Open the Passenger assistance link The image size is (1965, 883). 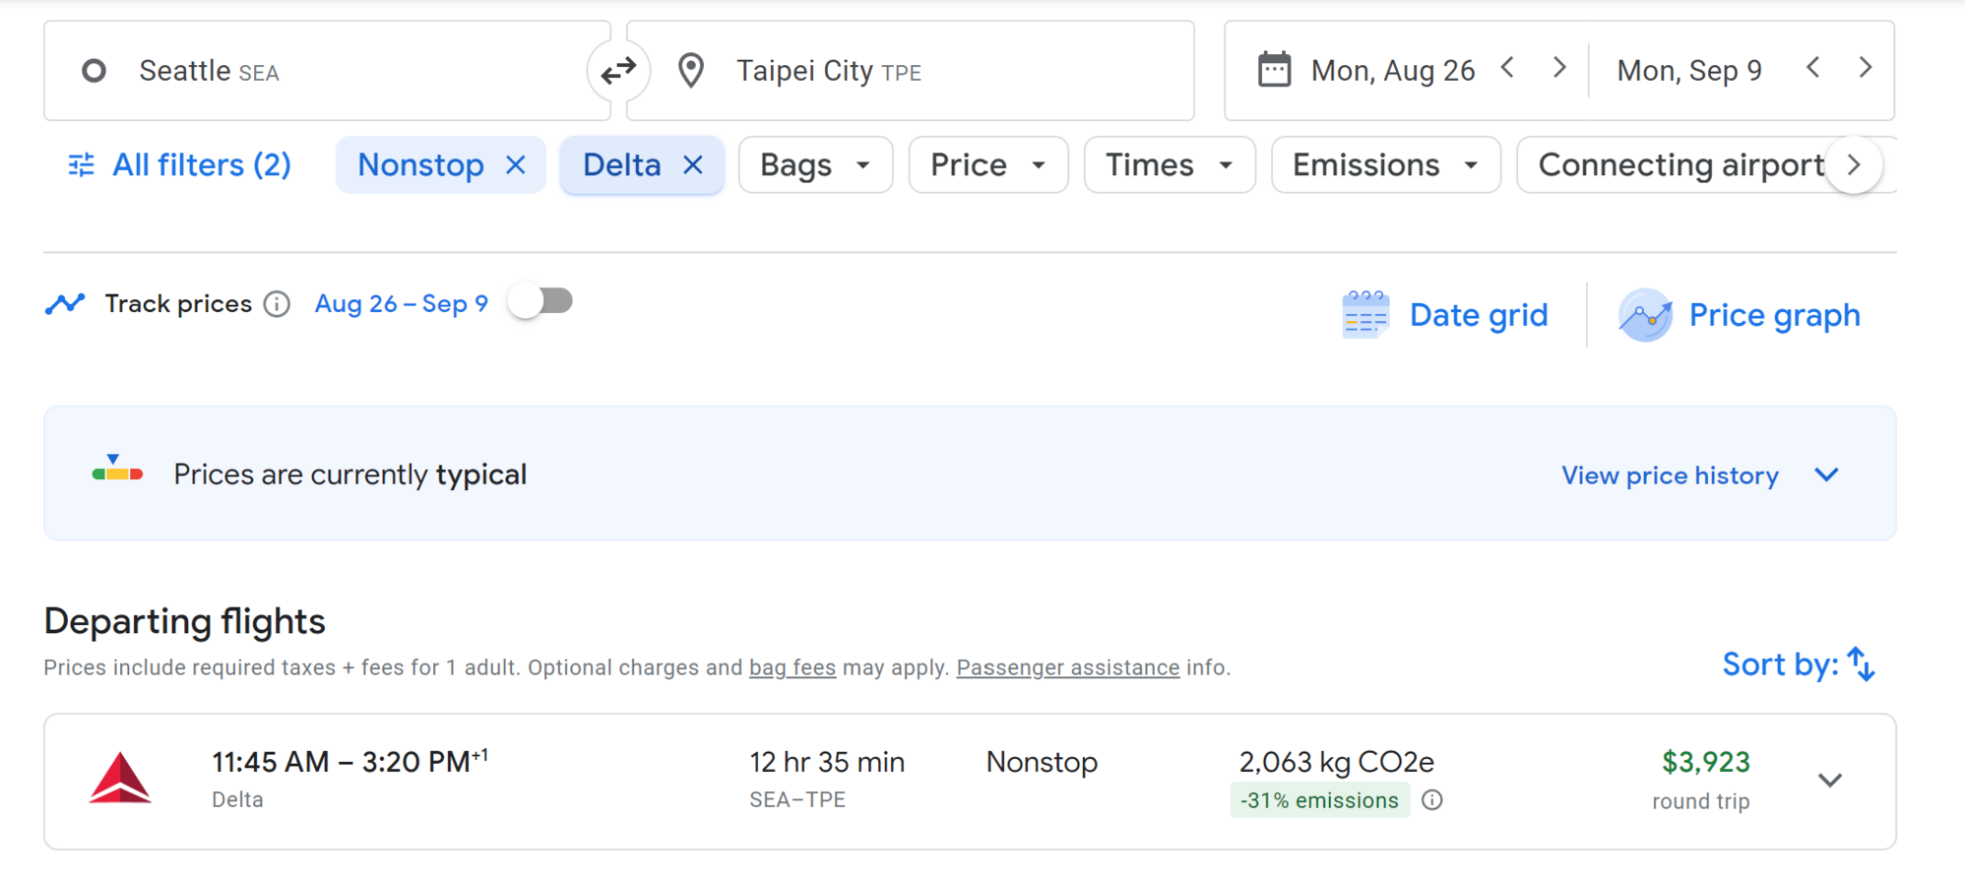coord(1067,667)
